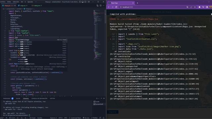Change line ending via CRLF status item
The image size is (212, 119).
point(66,118)
